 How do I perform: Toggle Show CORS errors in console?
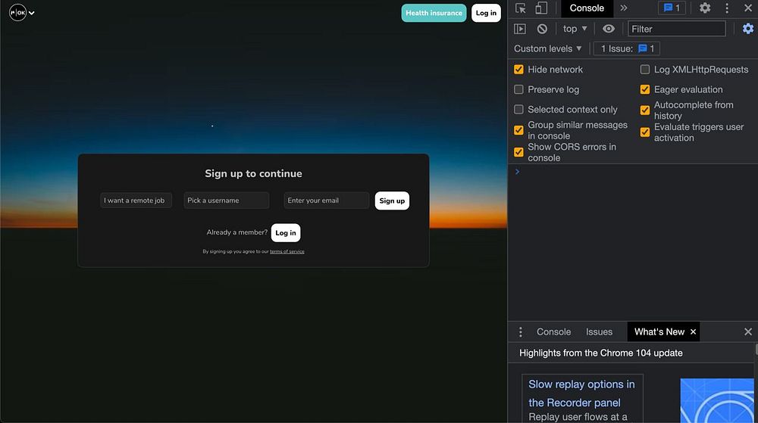coord(518,152)
